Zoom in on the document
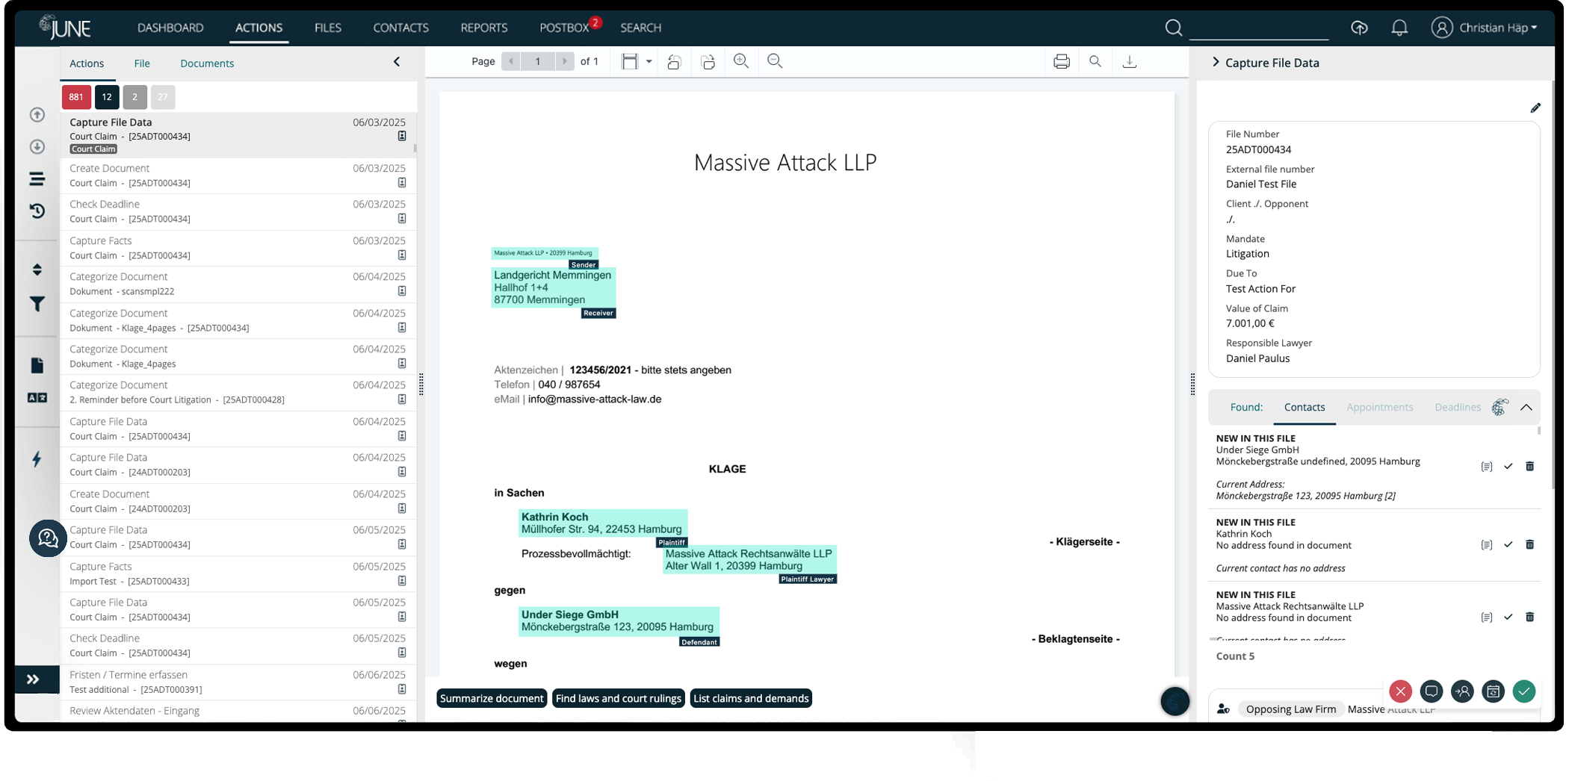 [740, 61]
